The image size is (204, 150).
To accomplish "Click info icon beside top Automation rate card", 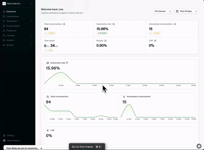I will (x=114, y=24).
